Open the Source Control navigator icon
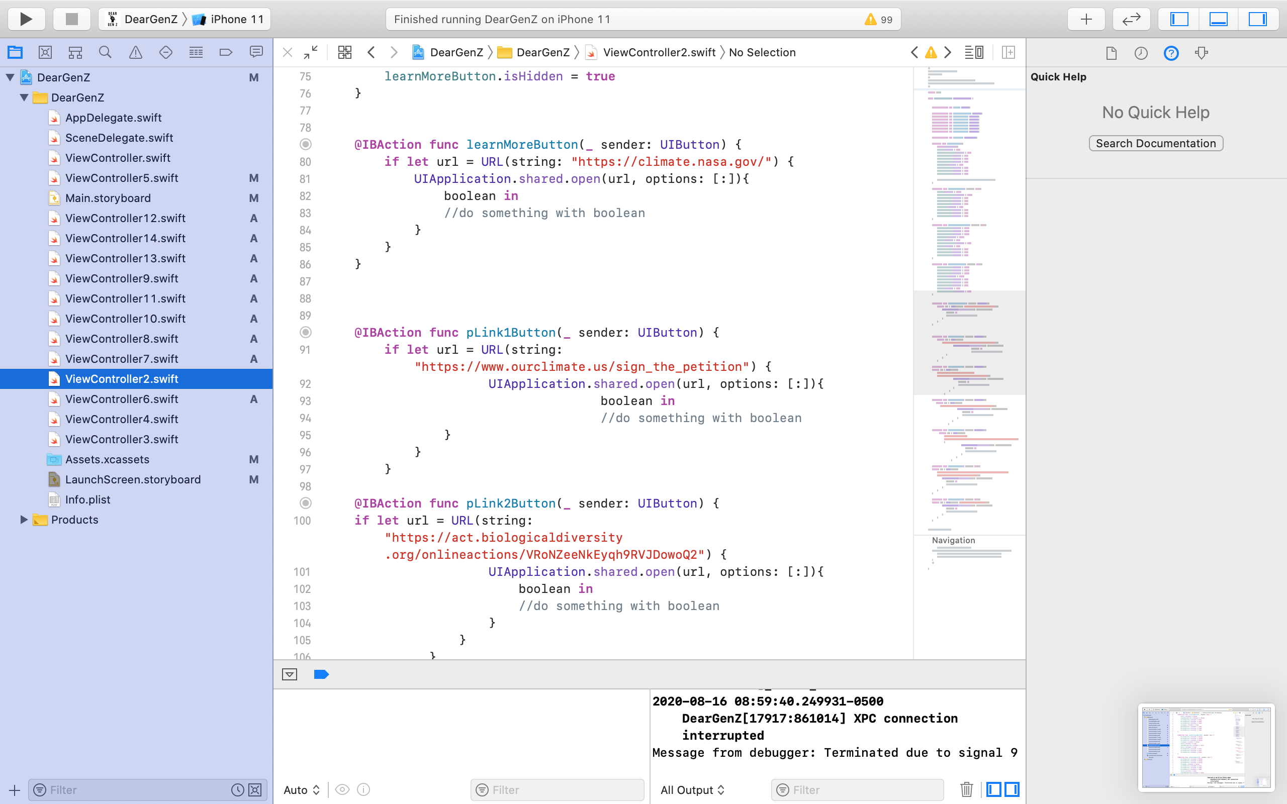Viewport: 1287px width, 804px height. pyautogui.click(x=45, y=52)
